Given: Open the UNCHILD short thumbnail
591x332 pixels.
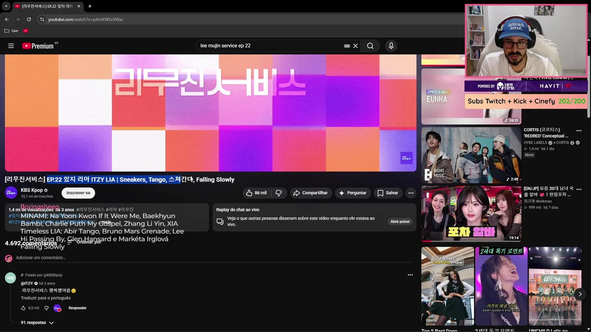Looking at the screenshot, I should (x=555, y=286).
